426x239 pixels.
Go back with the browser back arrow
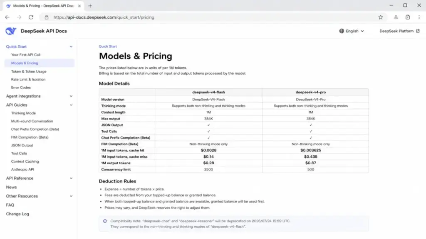pyautogui.click(x=7, y=17)
